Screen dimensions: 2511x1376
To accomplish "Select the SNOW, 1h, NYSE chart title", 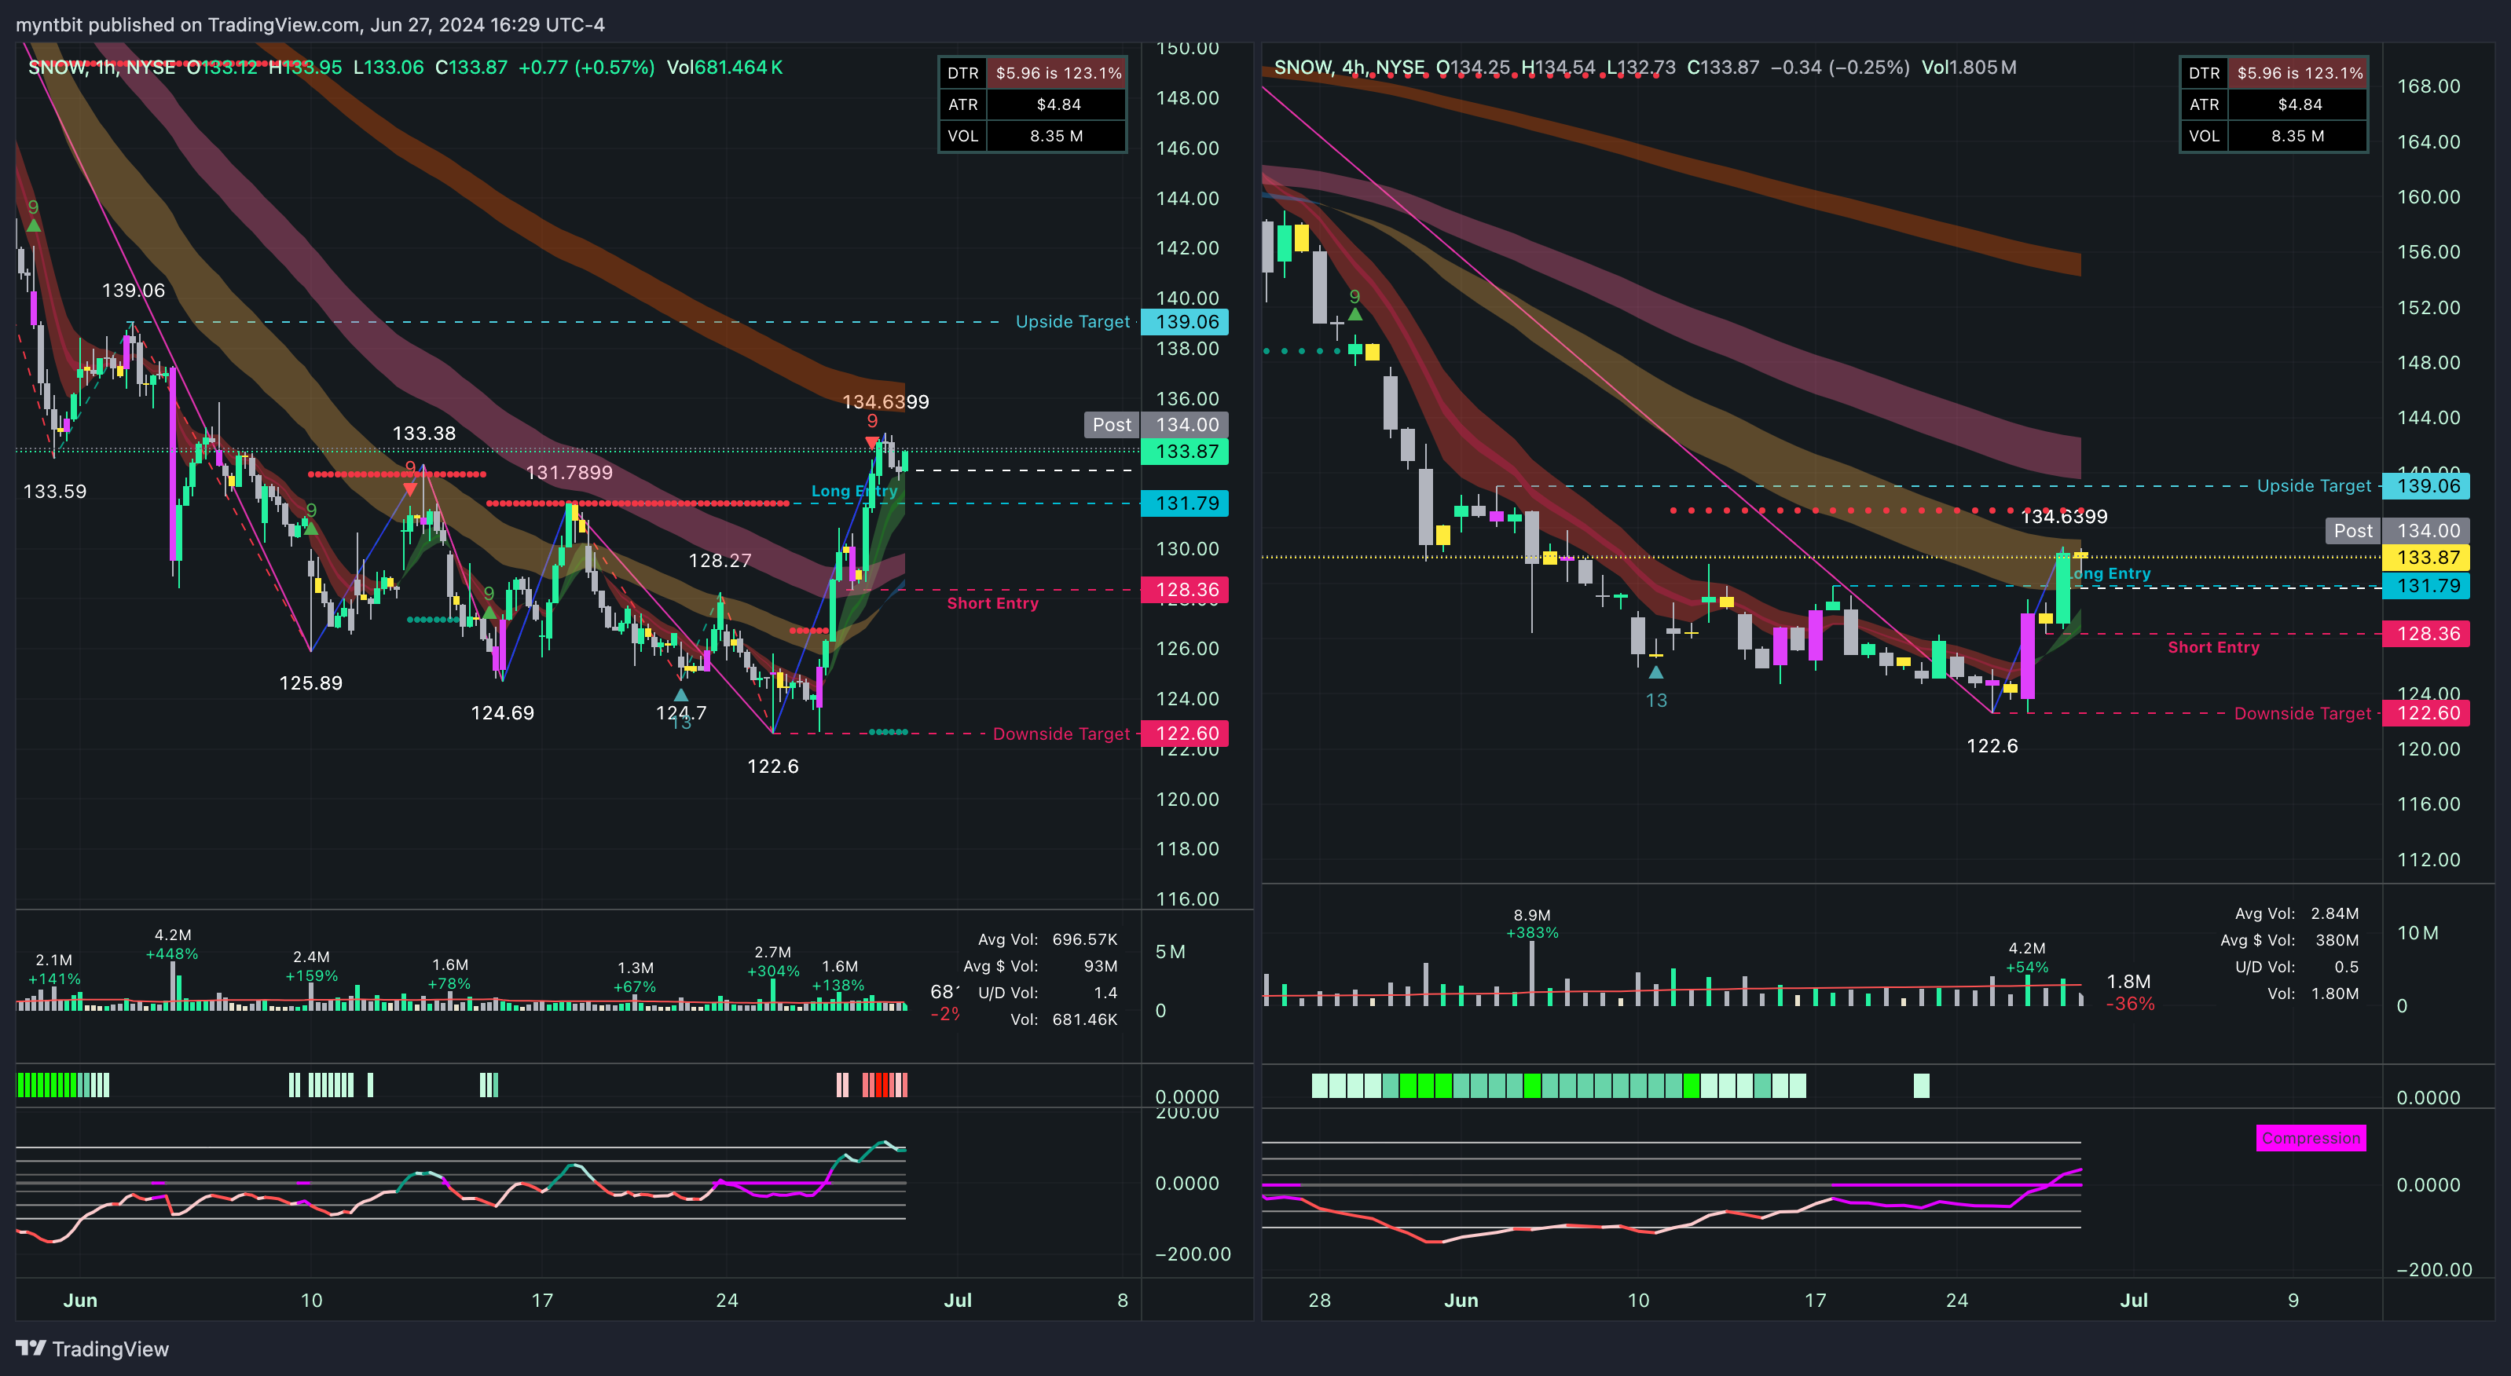I will (x=101, y=68).
